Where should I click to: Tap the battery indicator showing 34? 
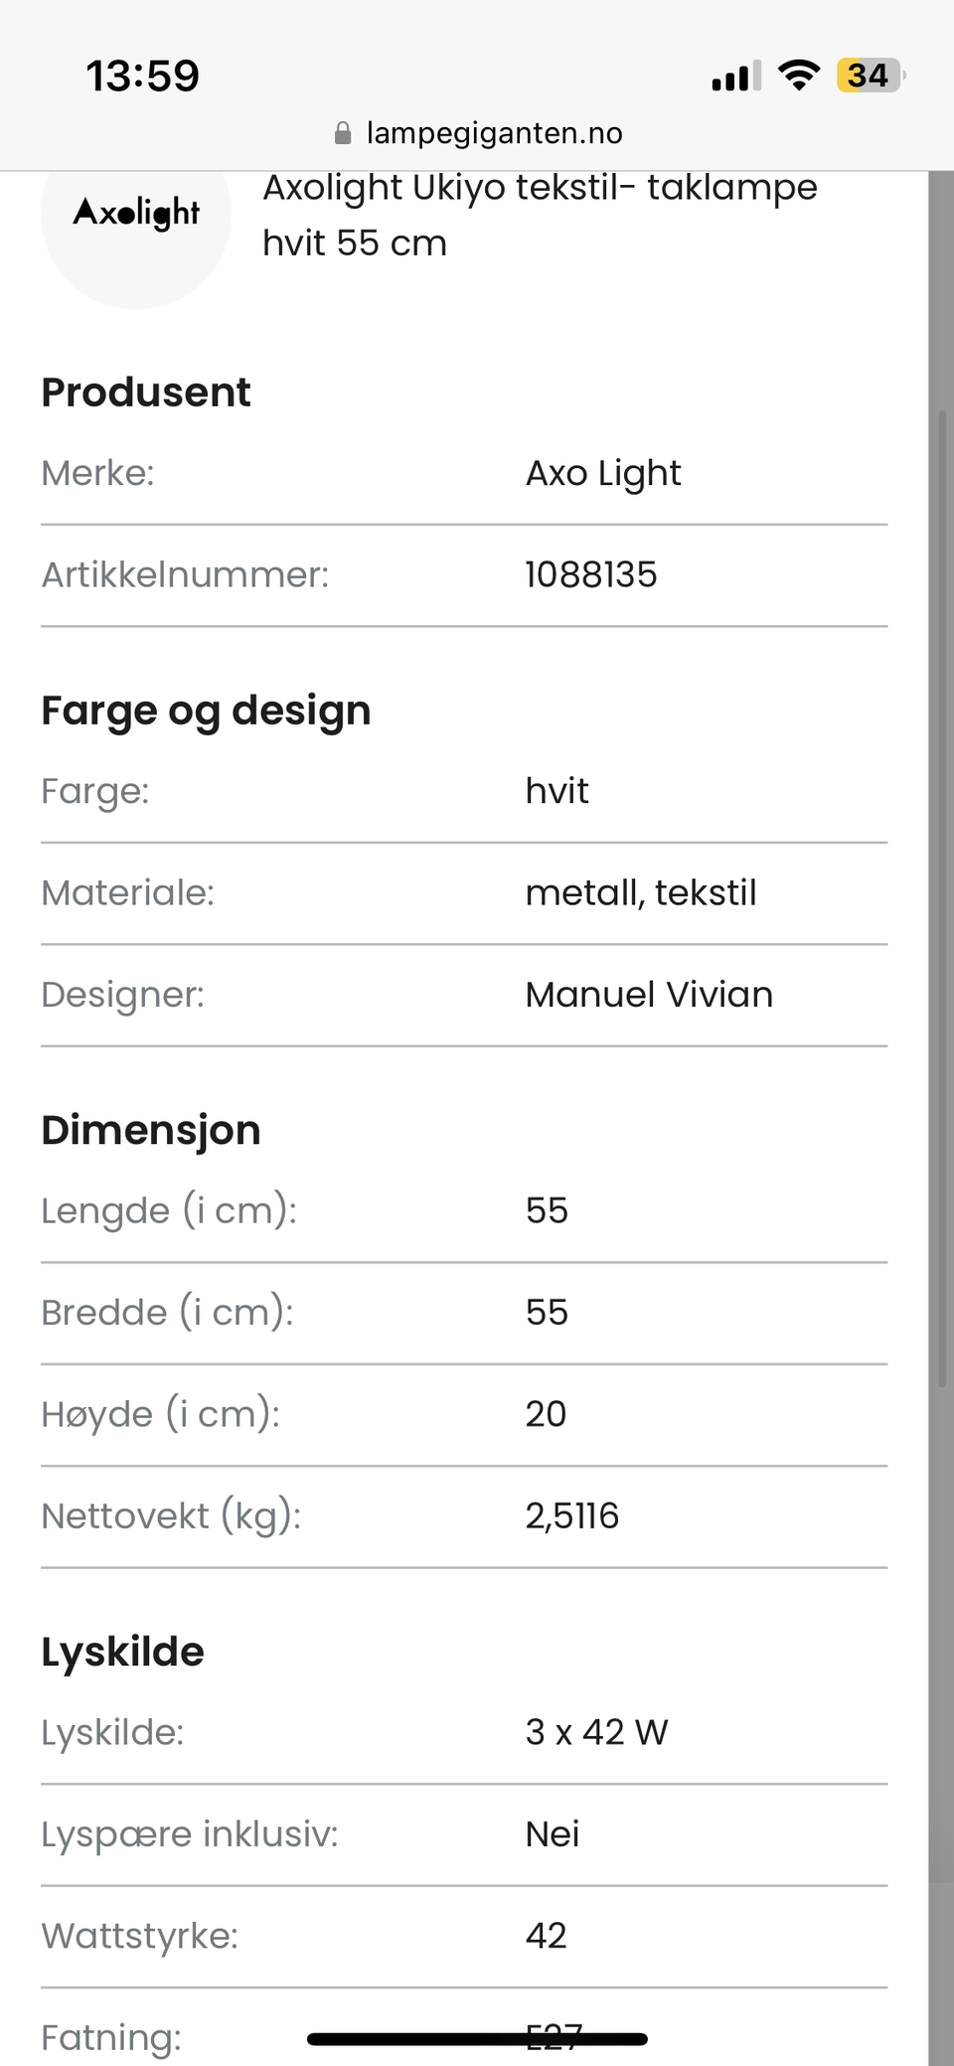click(870, 76)
